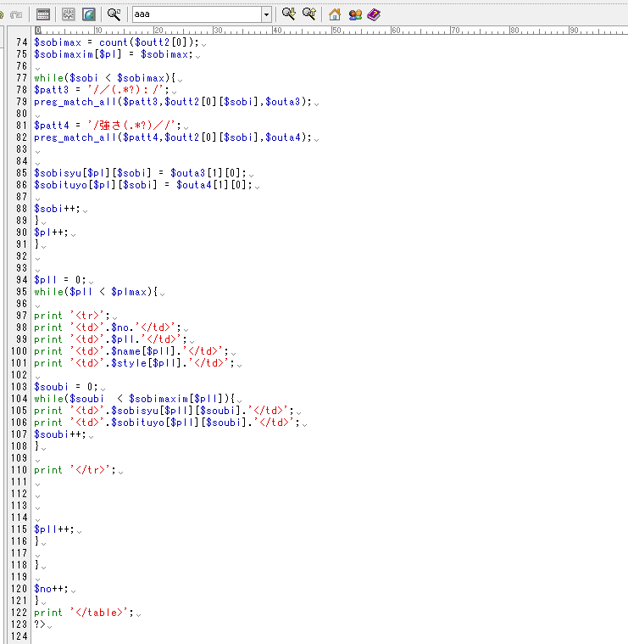Click the print '</tr>' line
The height and width of the screenshot is (644, 628).
point(75,470)
